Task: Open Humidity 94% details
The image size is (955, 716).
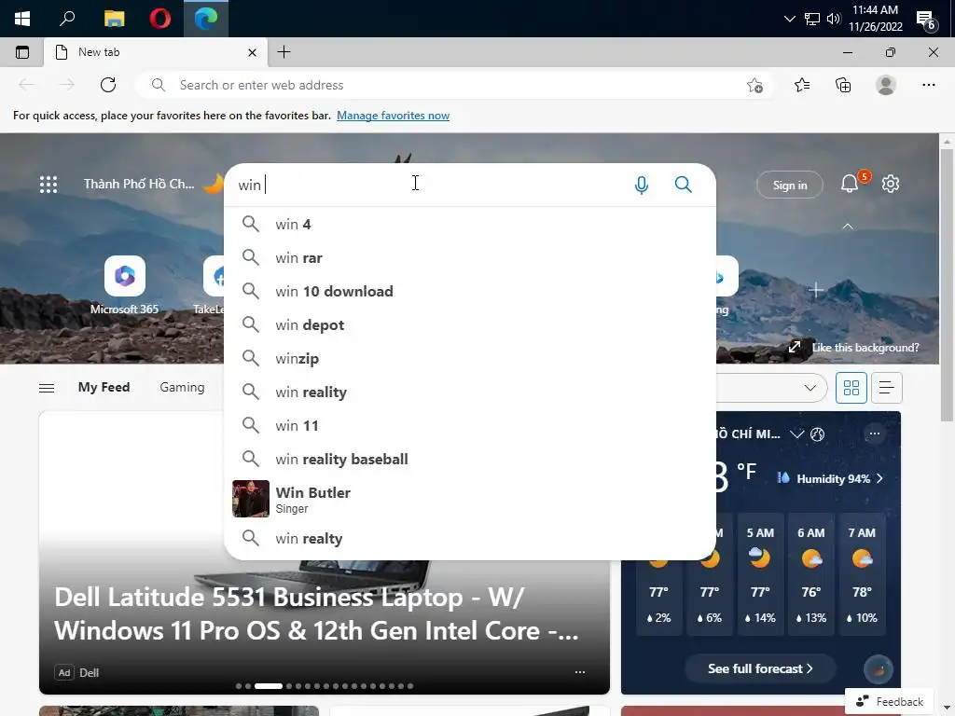Action: tap(831, 478)
